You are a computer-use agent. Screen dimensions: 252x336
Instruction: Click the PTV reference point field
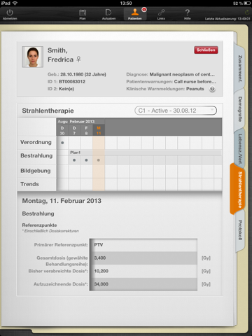pos(143,245)
